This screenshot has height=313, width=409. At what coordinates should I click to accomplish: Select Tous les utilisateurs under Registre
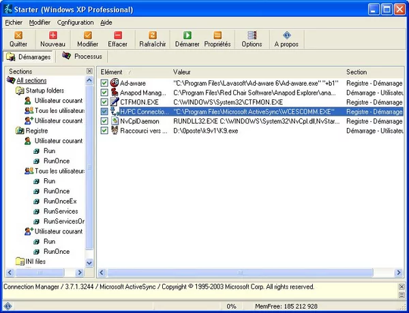click(60, 171)
